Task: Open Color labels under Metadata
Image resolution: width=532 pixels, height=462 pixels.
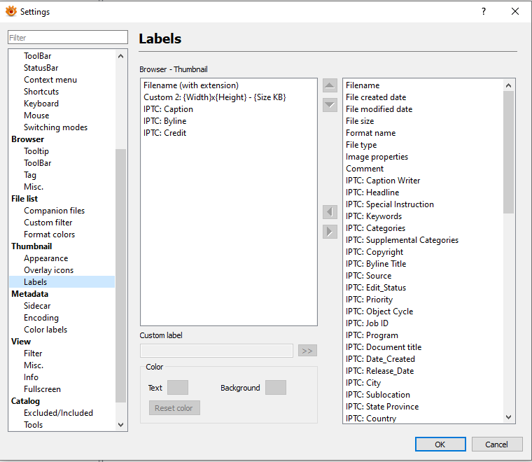Action: pos(45,330)
